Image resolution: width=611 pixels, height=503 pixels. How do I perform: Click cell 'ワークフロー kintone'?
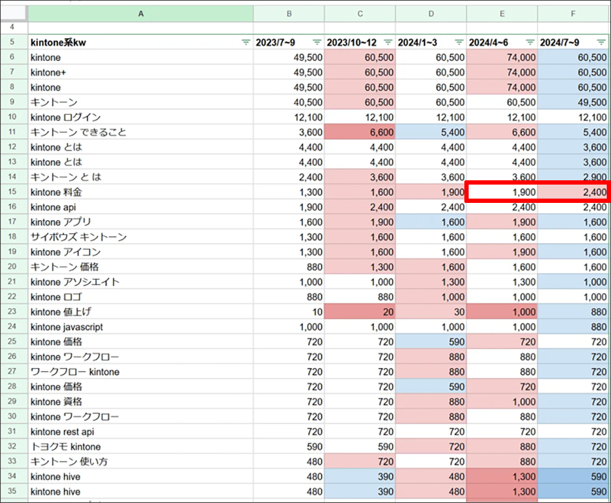(141, 372)
